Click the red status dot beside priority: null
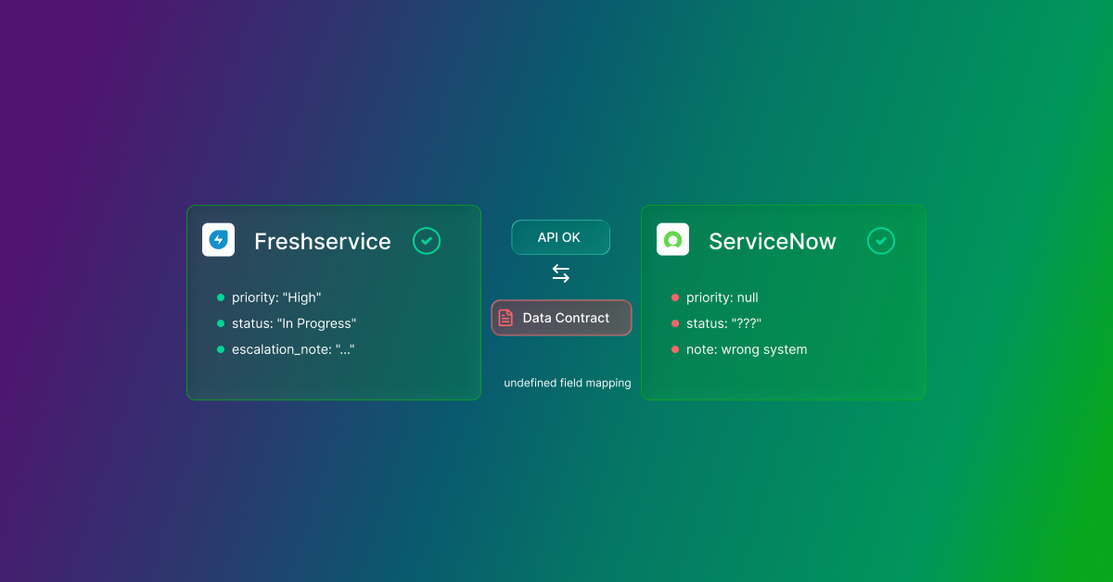This screenshot has height=582, width=1113. click(674, 297)
